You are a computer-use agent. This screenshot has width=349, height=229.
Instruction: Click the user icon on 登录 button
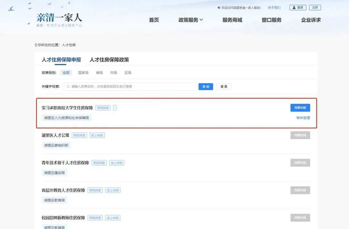pyautogui.click(x=294, y=8)
